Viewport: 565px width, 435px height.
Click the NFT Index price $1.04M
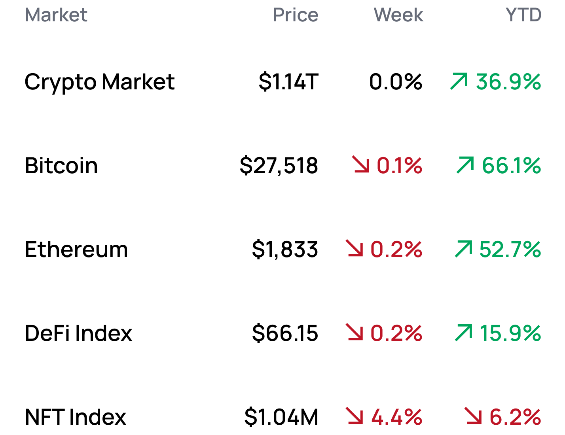tap(281, 417)
